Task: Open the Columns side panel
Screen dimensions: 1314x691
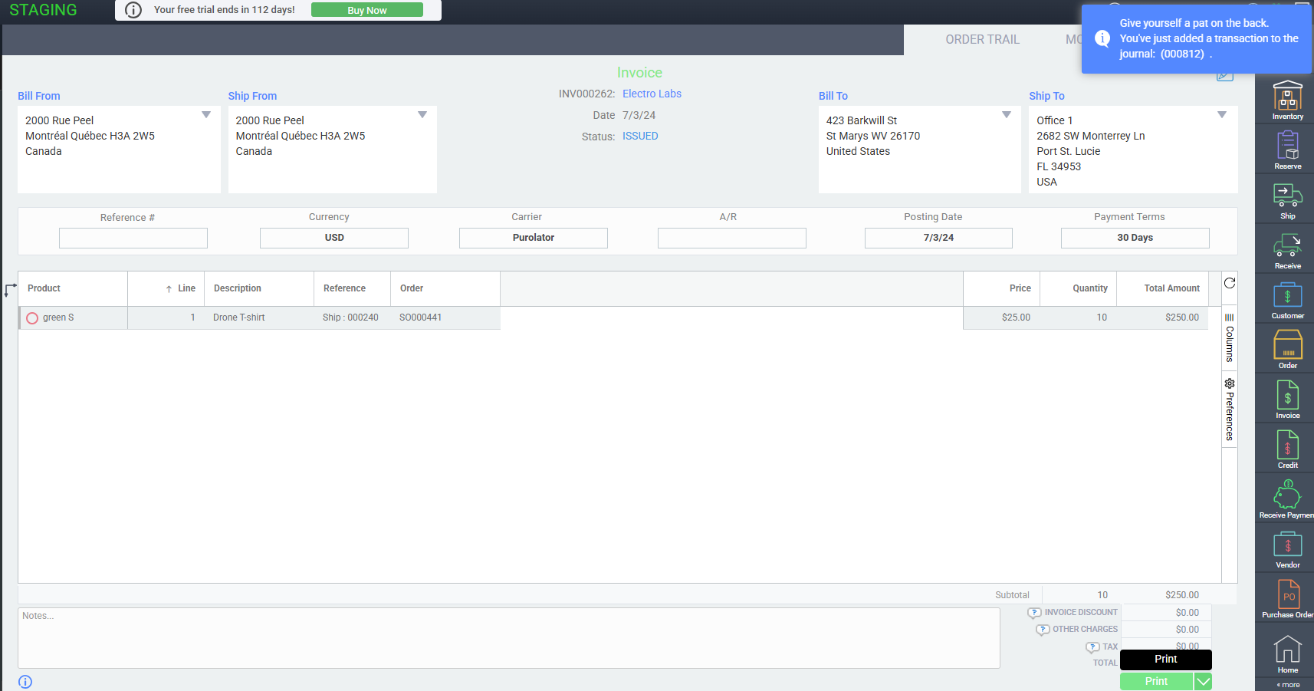Action: pyautogui.click(x=1229, y=338)
